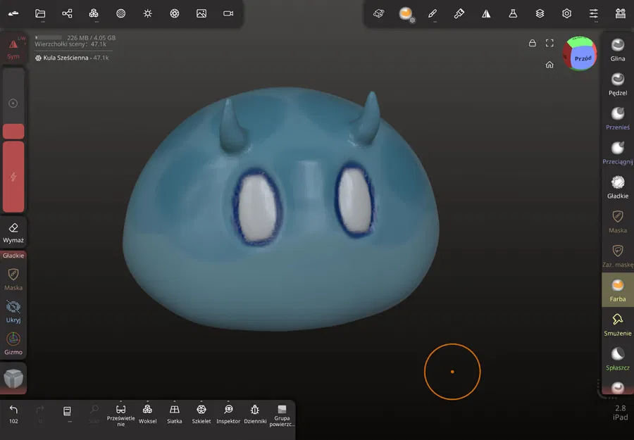The image size is (634, 440).
Task: Toggle symmetry with the mirror icon
Action: click(x=486, y=13)
